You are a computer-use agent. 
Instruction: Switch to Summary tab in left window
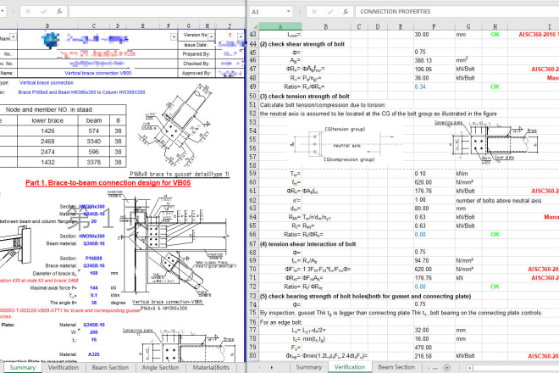pos(23,368)
